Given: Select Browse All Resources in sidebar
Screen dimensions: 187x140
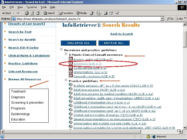Looking at the screenshot, I should click(25, 79).
